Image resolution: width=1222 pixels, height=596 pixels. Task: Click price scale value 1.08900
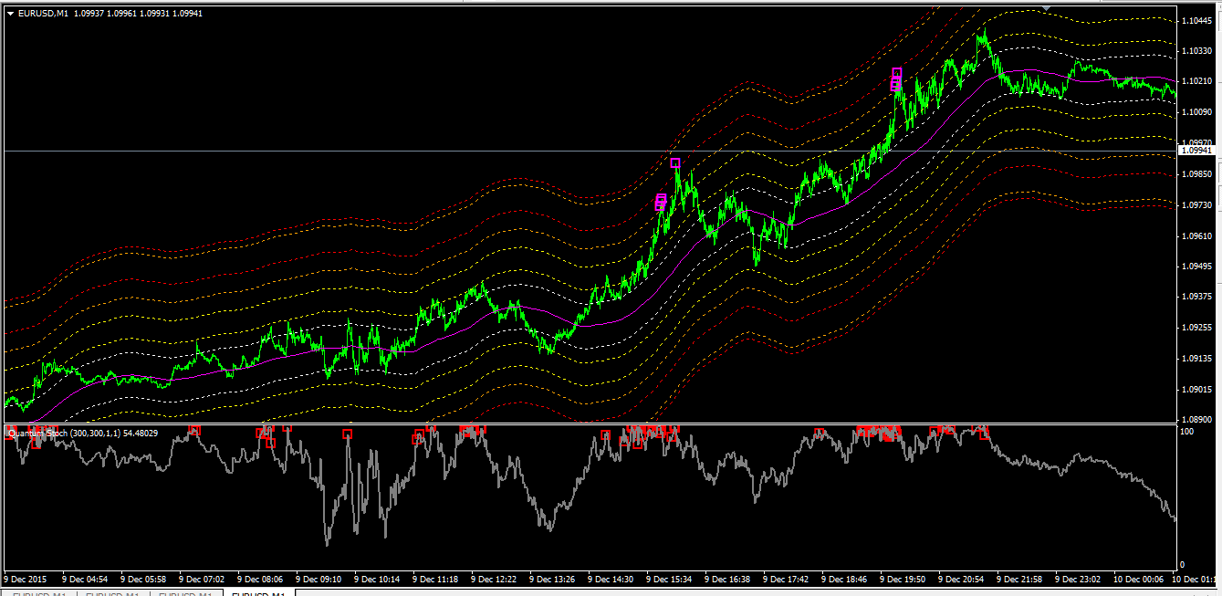pos(1196,419)
